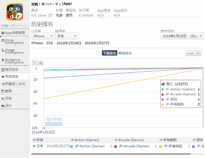
Task: Click the Usage Intelligence icon
Action: point(3,50)
